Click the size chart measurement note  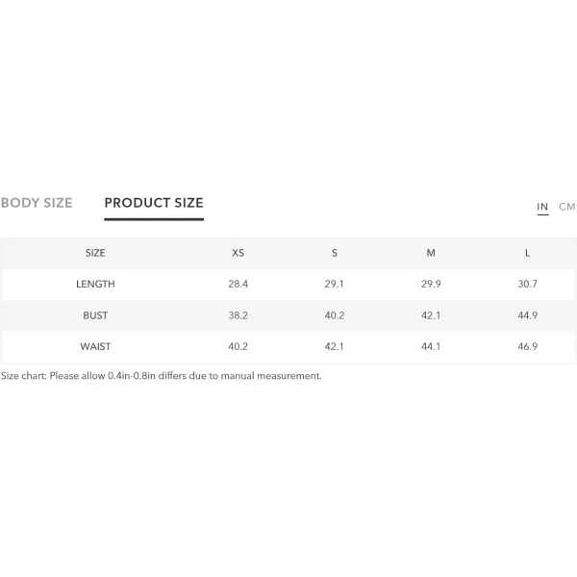(162, 376)
